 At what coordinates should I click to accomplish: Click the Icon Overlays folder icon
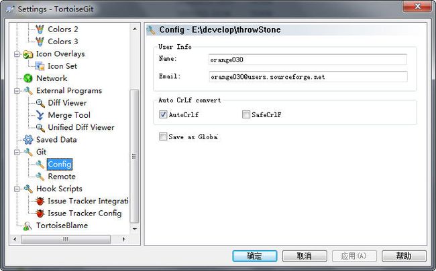[x=28, y=54]
